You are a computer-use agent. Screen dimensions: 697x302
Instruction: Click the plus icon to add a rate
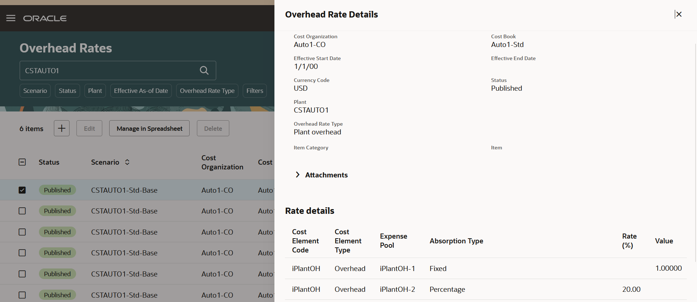[62, 128]
